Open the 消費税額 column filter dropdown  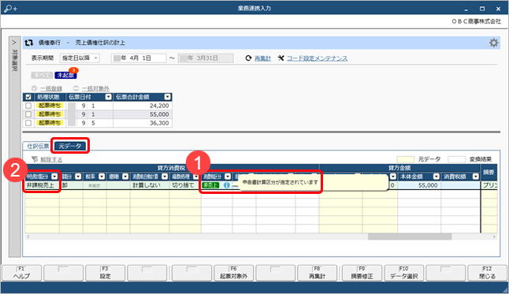[476, 177]
